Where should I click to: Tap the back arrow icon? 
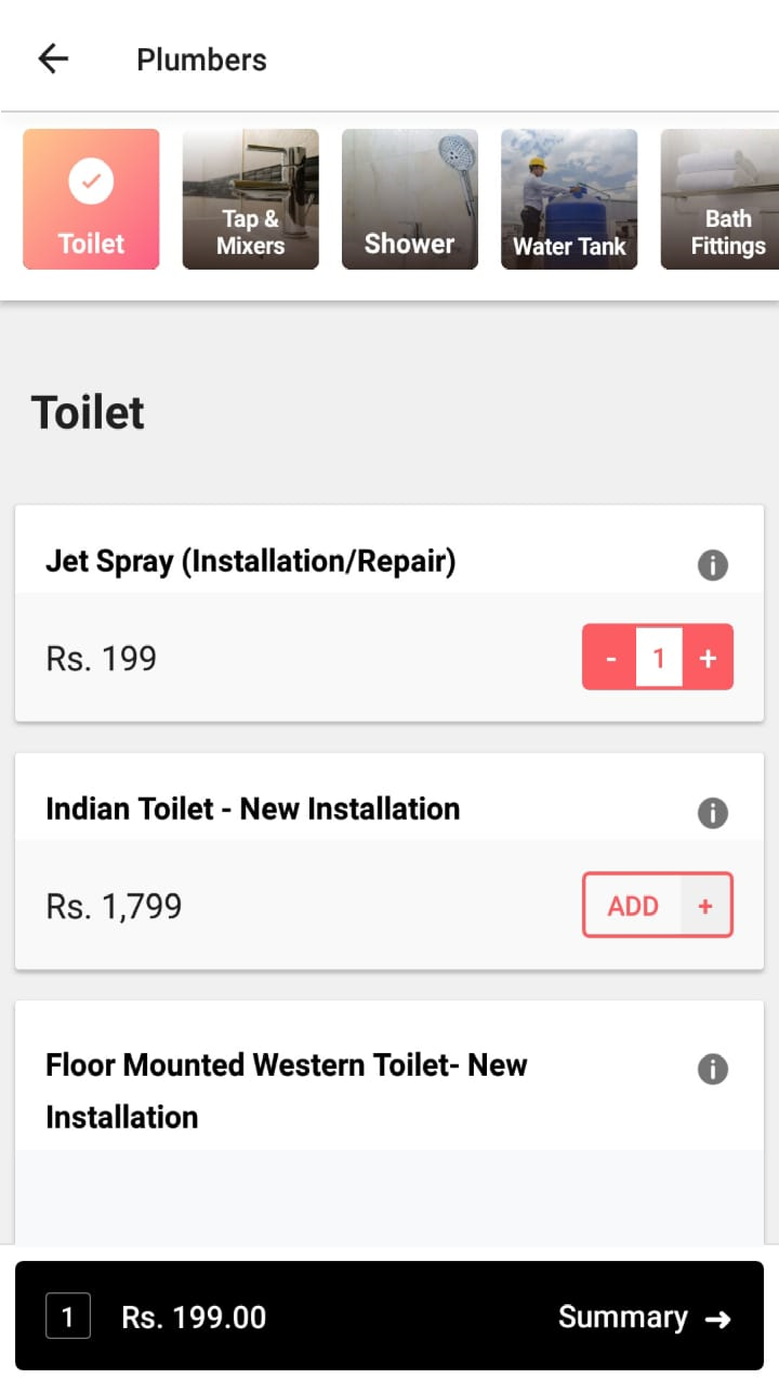pos(53,58)
